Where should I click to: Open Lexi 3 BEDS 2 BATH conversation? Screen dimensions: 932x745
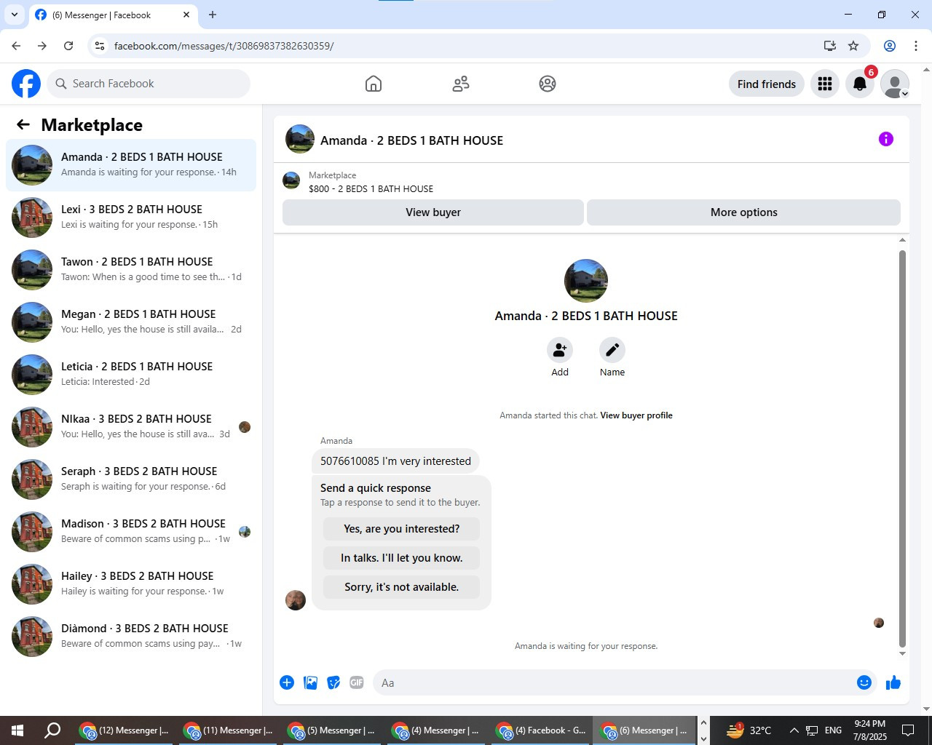coord(131,218)
